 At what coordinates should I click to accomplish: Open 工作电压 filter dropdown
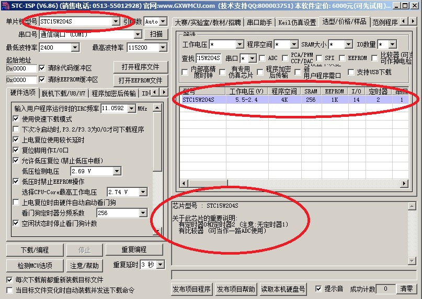pos(240,44)
